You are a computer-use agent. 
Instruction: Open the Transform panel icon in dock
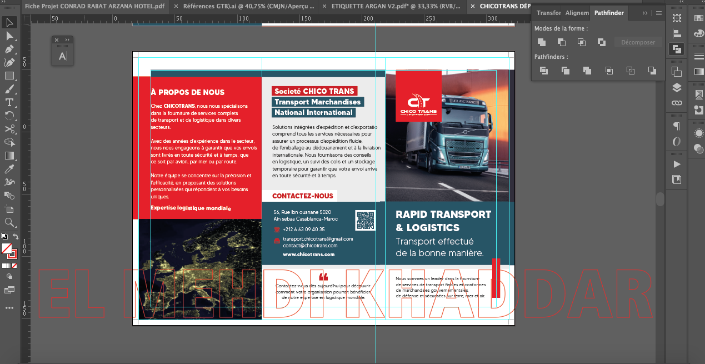[x=676, y=18]
